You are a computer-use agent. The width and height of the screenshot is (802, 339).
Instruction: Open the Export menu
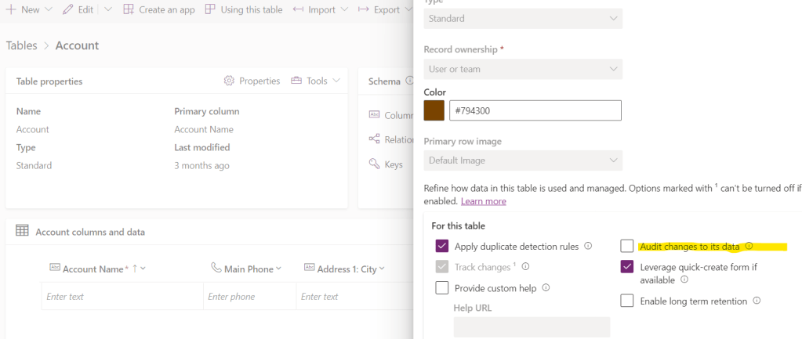point(385,9)
